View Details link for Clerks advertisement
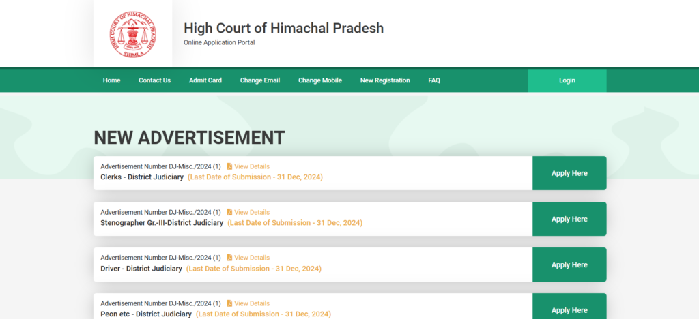Screen dimensions: 699x319 252,166
